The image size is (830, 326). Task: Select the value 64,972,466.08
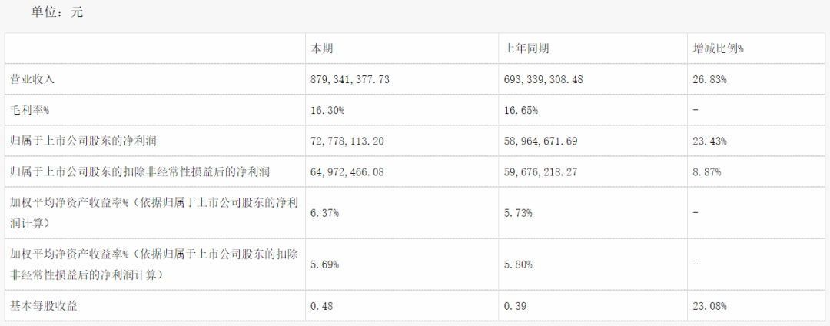[x=347, y=172]
